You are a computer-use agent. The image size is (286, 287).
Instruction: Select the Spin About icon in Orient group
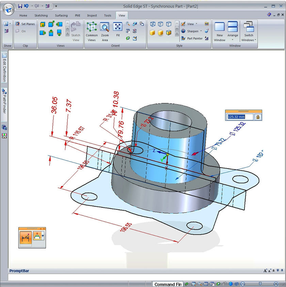coord(135,31)
